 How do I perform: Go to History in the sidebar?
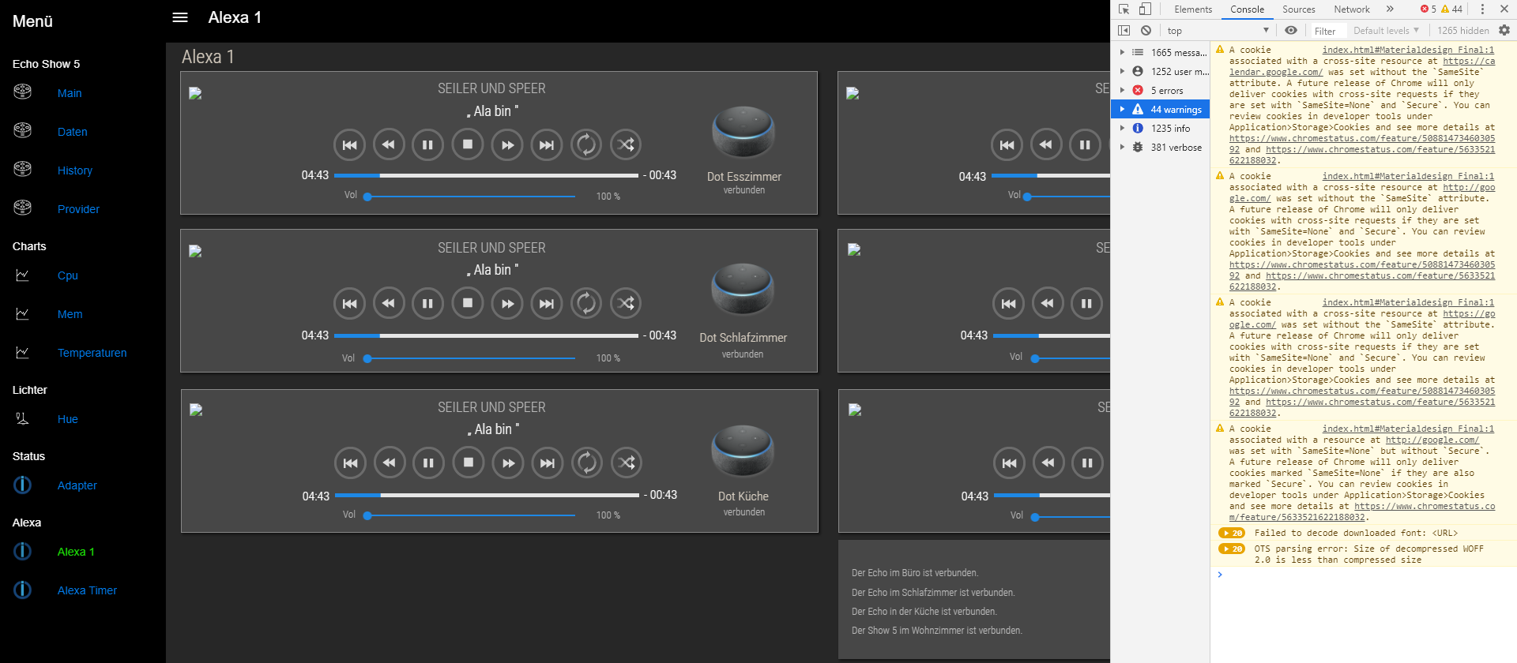74,170
